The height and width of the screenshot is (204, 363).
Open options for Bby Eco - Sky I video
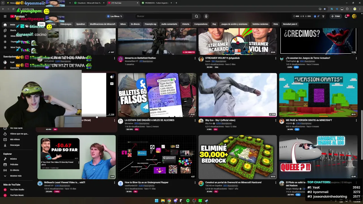click(x=275, y=120)
